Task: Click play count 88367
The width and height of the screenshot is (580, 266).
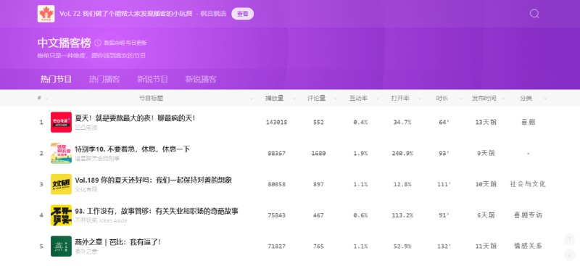Action: tap(276, 153)
